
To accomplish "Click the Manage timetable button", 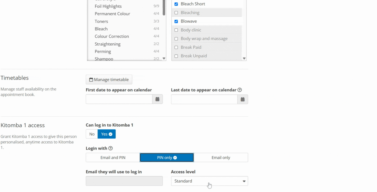I will pos(109,80).
